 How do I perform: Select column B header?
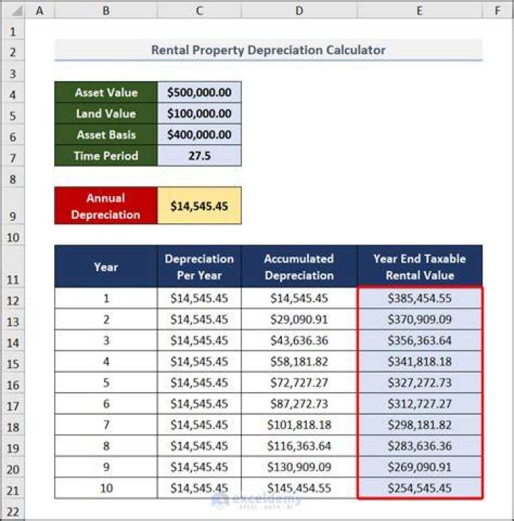pos(106,11)
